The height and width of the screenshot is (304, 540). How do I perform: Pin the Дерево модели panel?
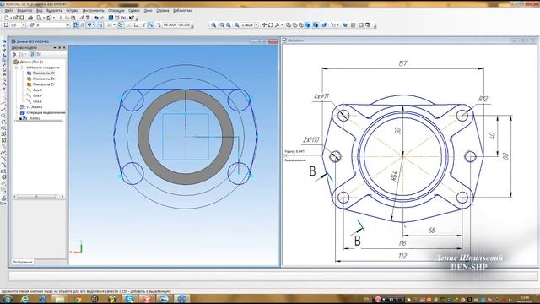click(x=59, y=48)
